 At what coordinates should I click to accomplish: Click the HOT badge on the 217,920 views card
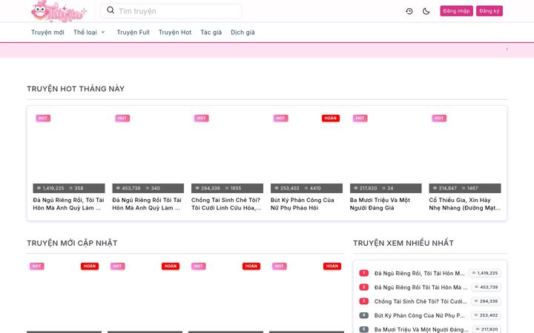click(360, 118)
